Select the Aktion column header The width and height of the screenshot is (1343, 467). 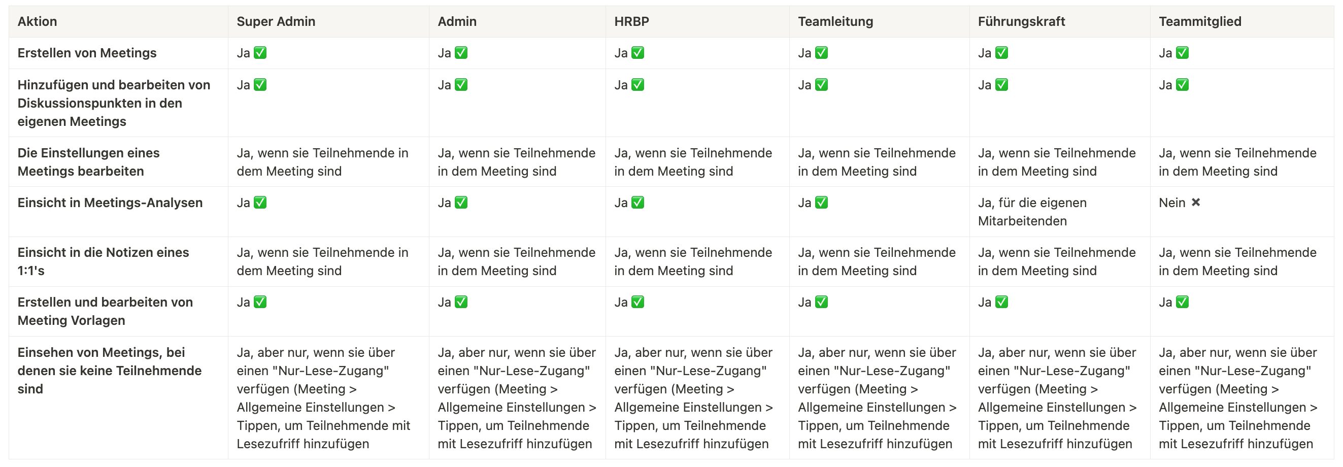point(37,21)
